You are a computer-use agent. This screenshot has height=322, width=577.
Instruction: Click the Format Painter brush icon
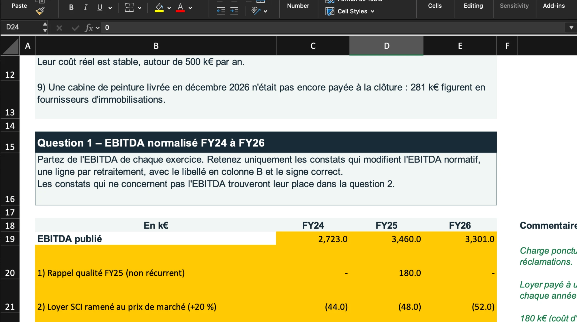40,11
